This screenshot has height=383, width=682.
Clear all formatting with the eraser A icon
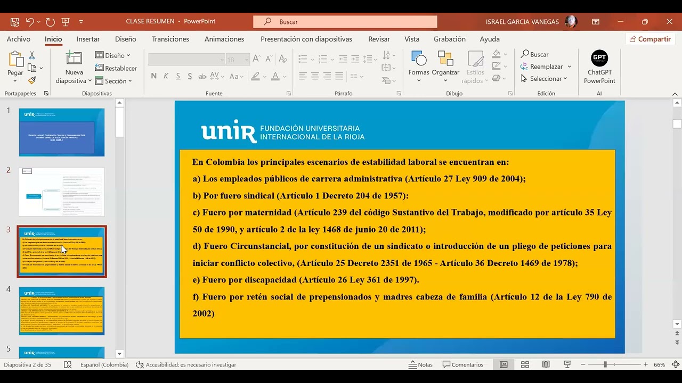pyautogui.click(x=283, y=60)
